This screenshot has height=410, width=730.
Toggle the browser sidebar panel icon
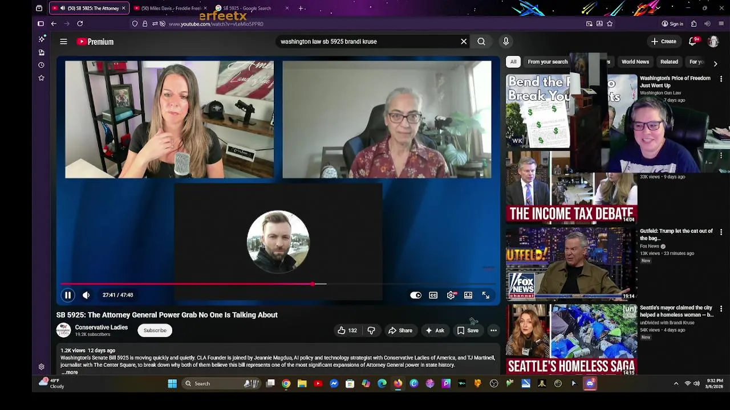click(40, 24)
